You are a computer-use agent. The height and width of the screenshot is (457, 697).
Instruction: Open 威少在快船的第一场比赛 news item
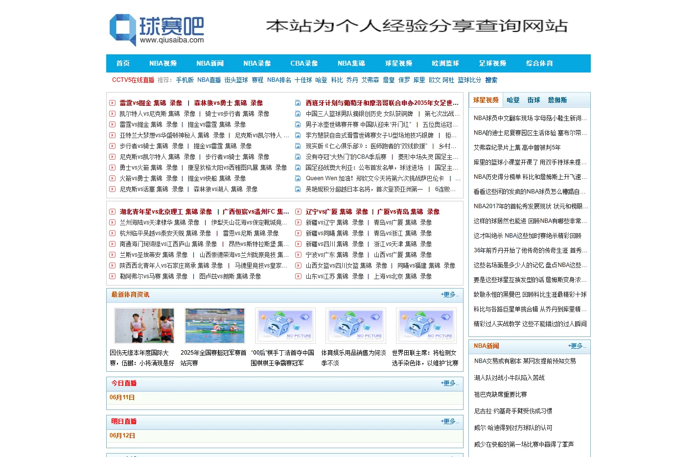coord(524,444)
